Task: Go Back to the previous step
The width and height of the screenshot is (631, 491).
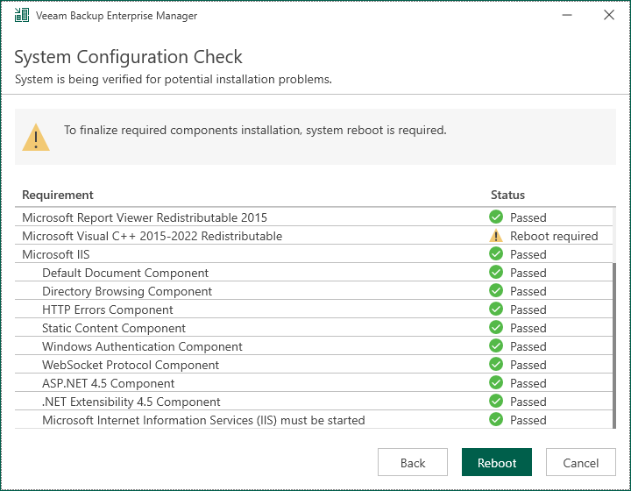Action: tap(413, 463)
